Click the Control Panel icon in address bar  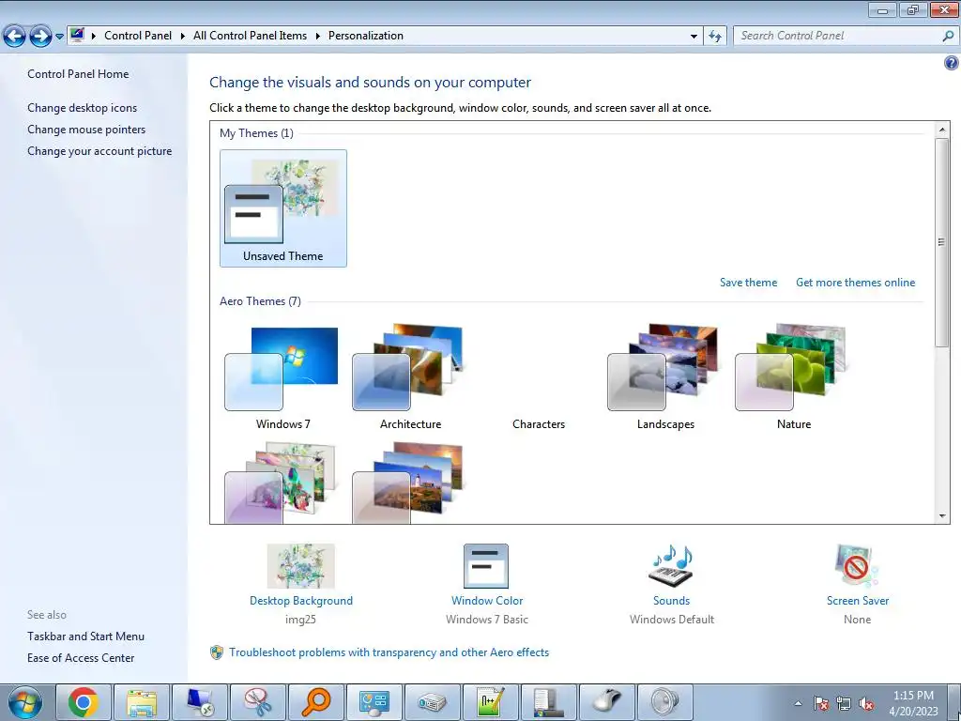(x=77, y=35)
